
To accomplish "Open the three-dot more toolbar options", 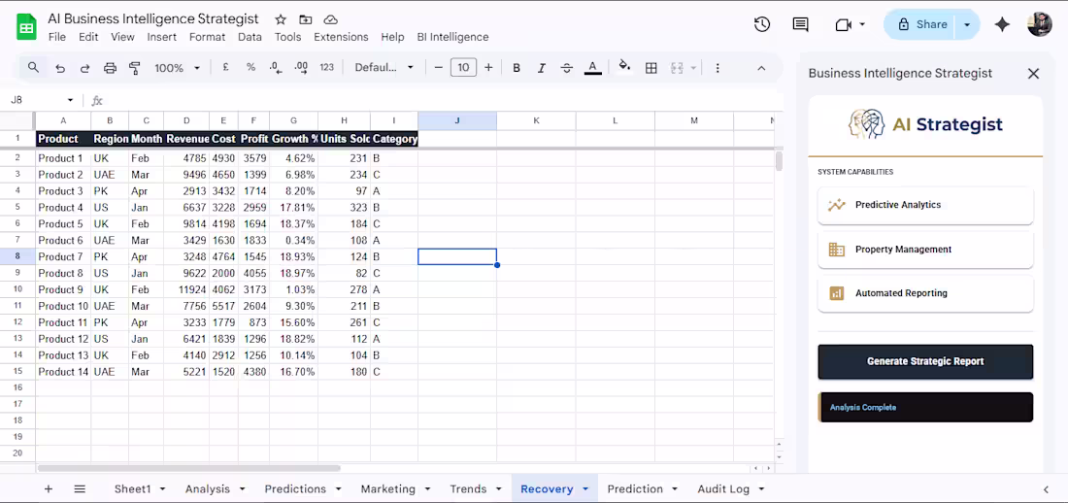I will (718, 68).
